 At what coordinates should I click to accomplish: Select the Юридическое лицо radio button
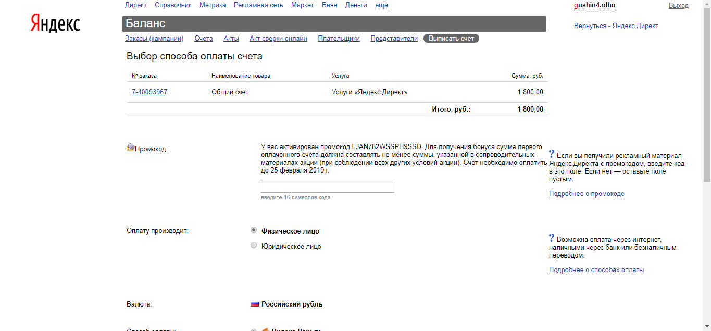(254, 246)
